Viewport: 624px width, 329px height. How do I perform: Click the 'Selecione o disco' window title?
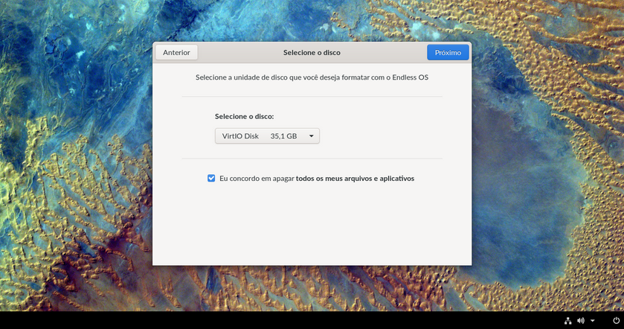point(312,53)
